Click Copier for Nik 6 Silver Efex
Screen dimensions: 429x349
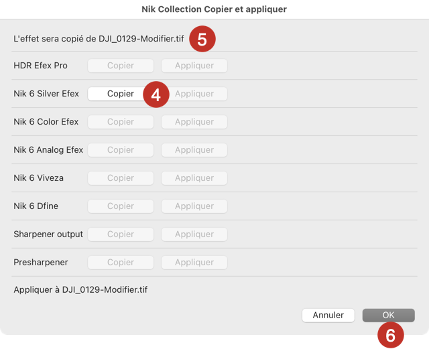121,94
